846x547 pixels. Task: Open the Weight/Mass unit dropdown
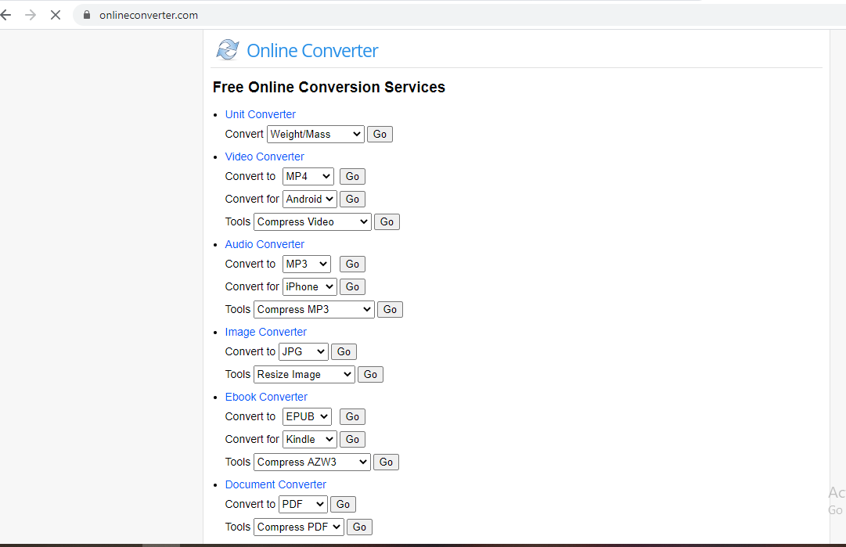coord(315,134)
